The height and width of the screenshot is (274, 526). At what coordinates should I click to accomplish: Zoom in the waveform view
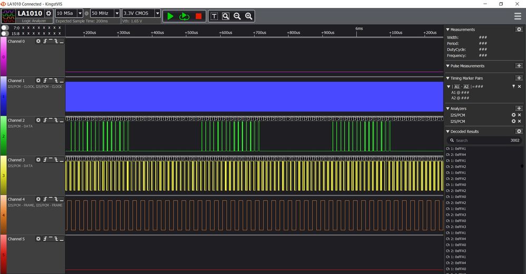[249, 16]
